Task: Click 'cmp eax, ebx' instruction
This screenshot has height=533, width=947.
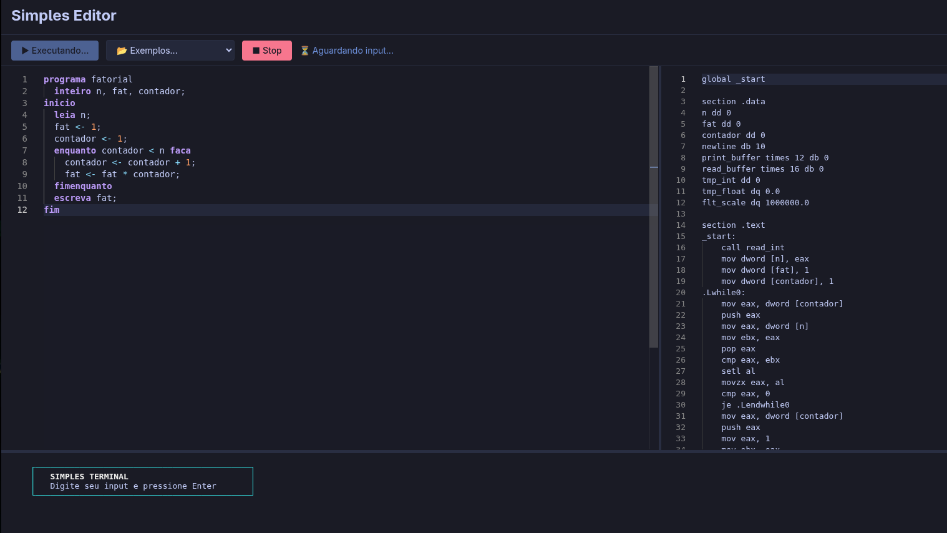Action: tap(750, 360)
